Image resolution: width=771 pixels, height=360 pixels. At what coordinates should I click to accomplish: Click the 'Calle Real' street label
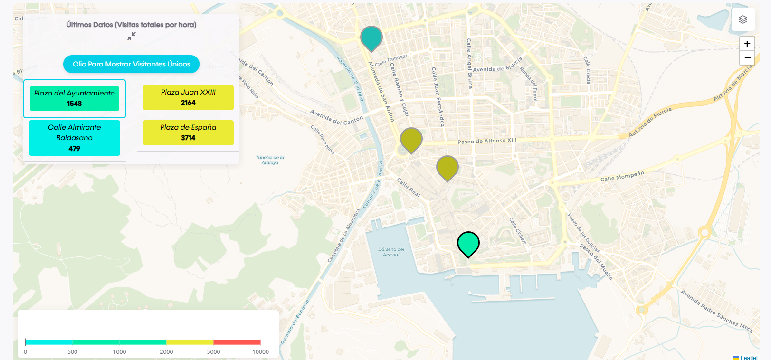(x=409, y=187)
